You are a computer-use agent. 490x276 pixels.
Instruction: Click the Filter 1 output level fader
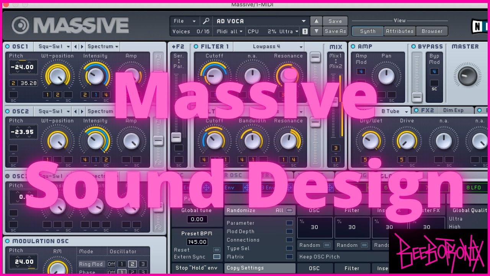pos(315,58)
